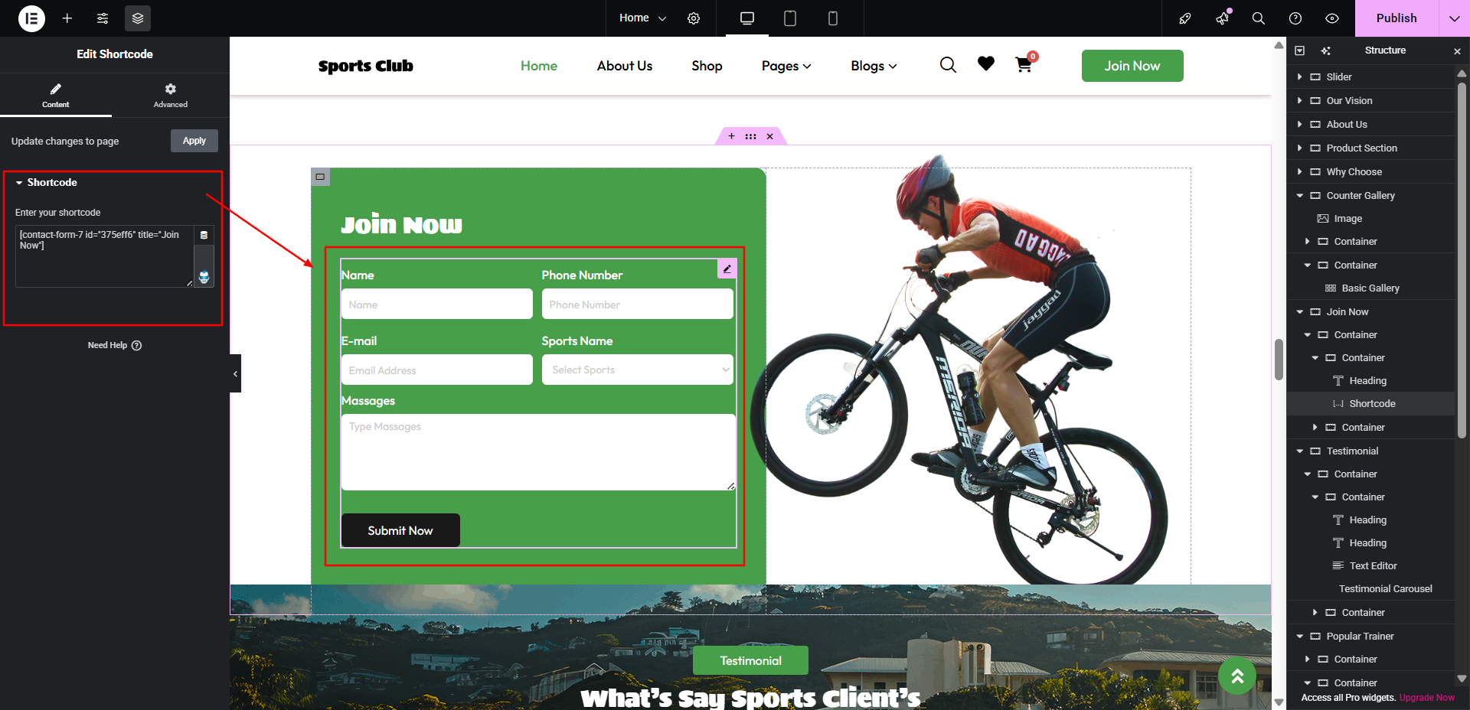Select Testimonial Carousel in Structure

click(x=1385, y=588)
